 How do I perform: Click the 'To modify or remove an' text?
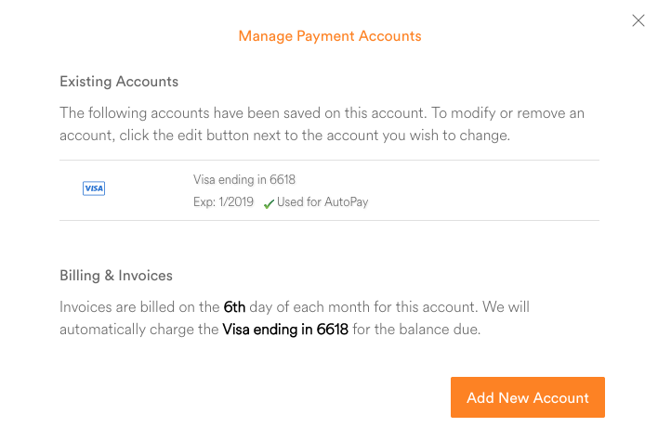click(507, 113)
